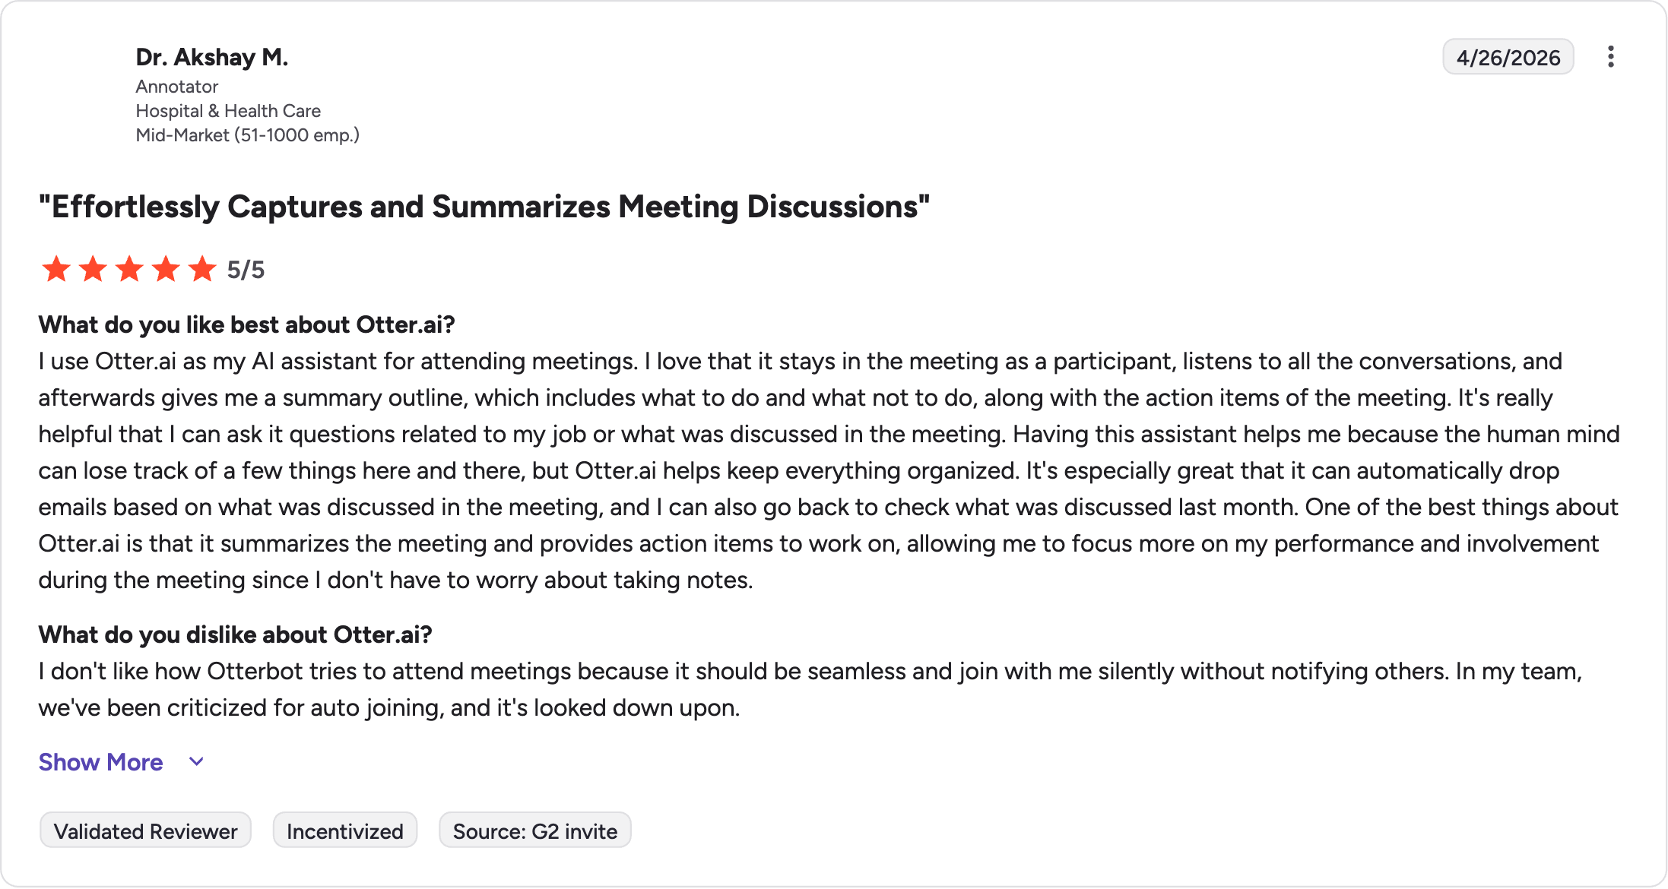Click the Mid-Market company size label
This screenshot has width=1668, height=889.
tap(248, 135)
